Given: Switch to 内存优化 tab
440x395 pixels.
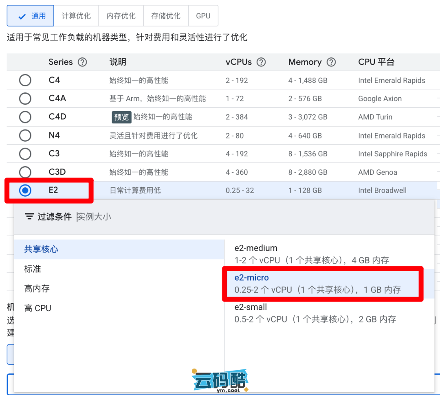Looking at the screenshot, I should point(121,16).
